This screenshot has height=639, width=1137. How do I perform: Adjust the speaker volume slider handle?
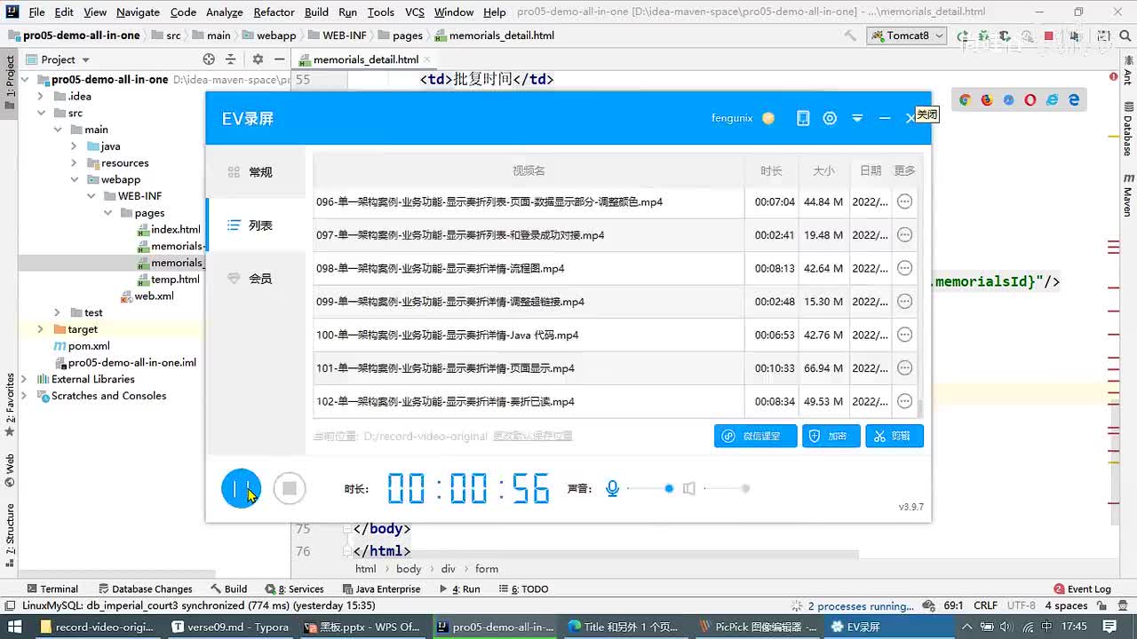coord(745,488)
